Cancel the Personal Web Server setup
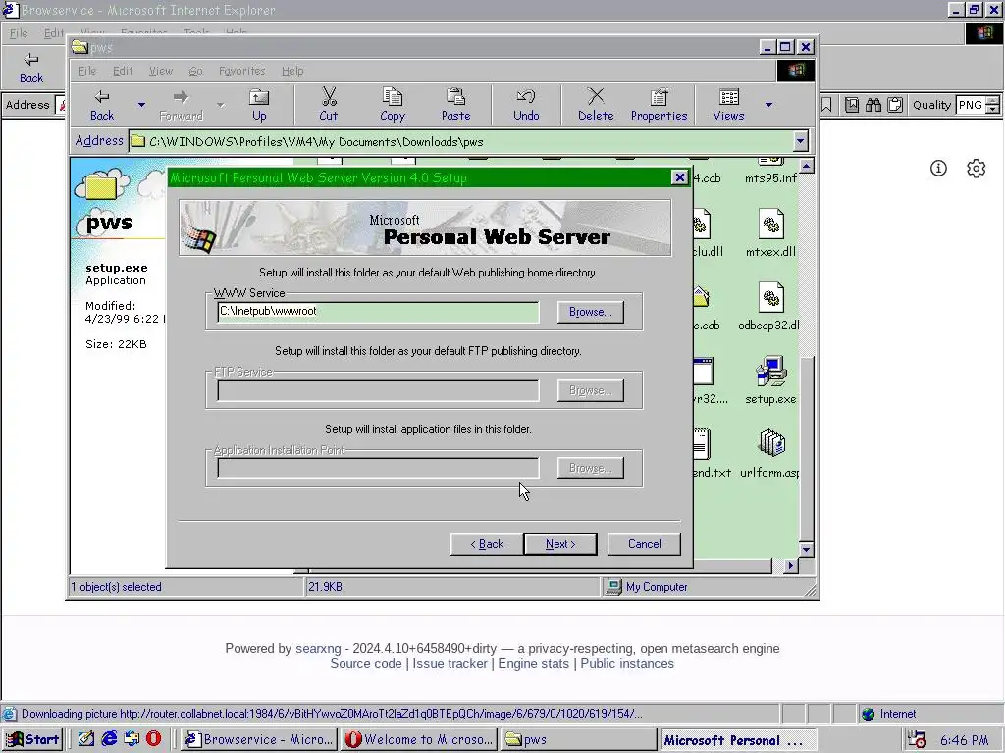This screenshot has width=1005, height=753. 644,543
